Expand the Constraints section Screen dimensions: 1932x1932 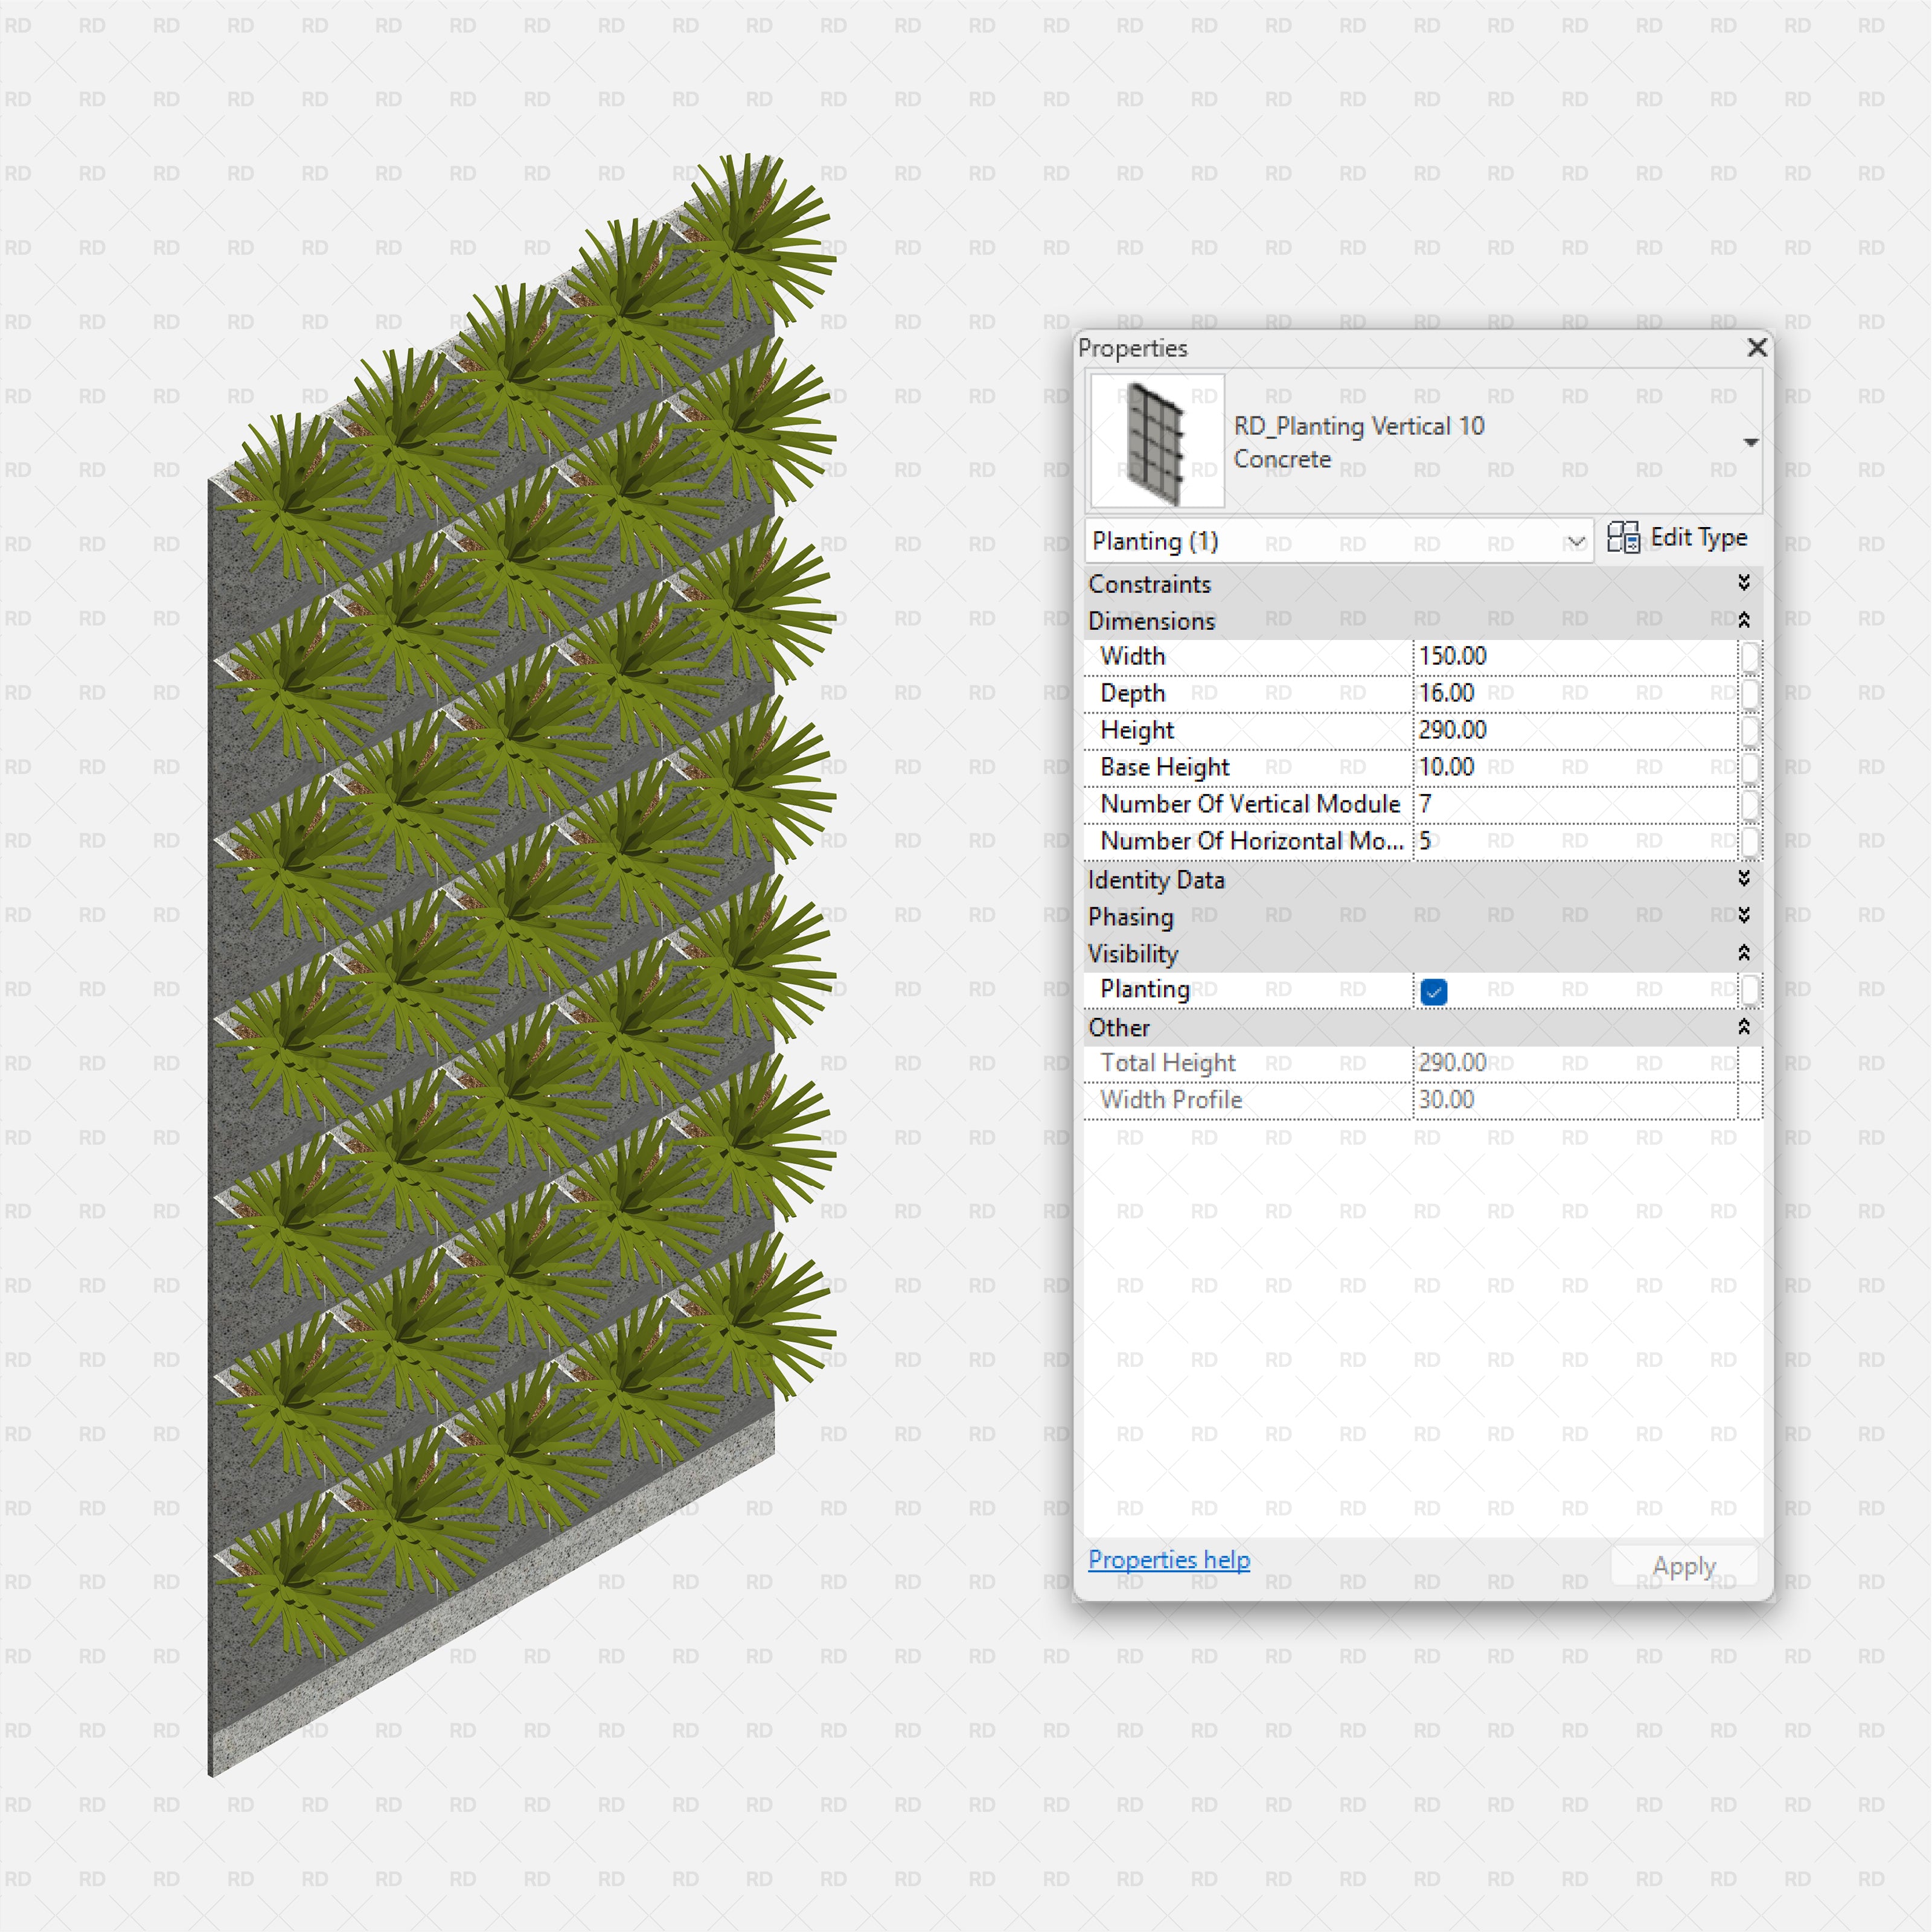[1744, 584]
